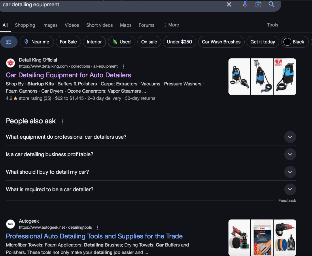
Task: Click the magnifying glass search icon
Action: click(x=271, y=4)
